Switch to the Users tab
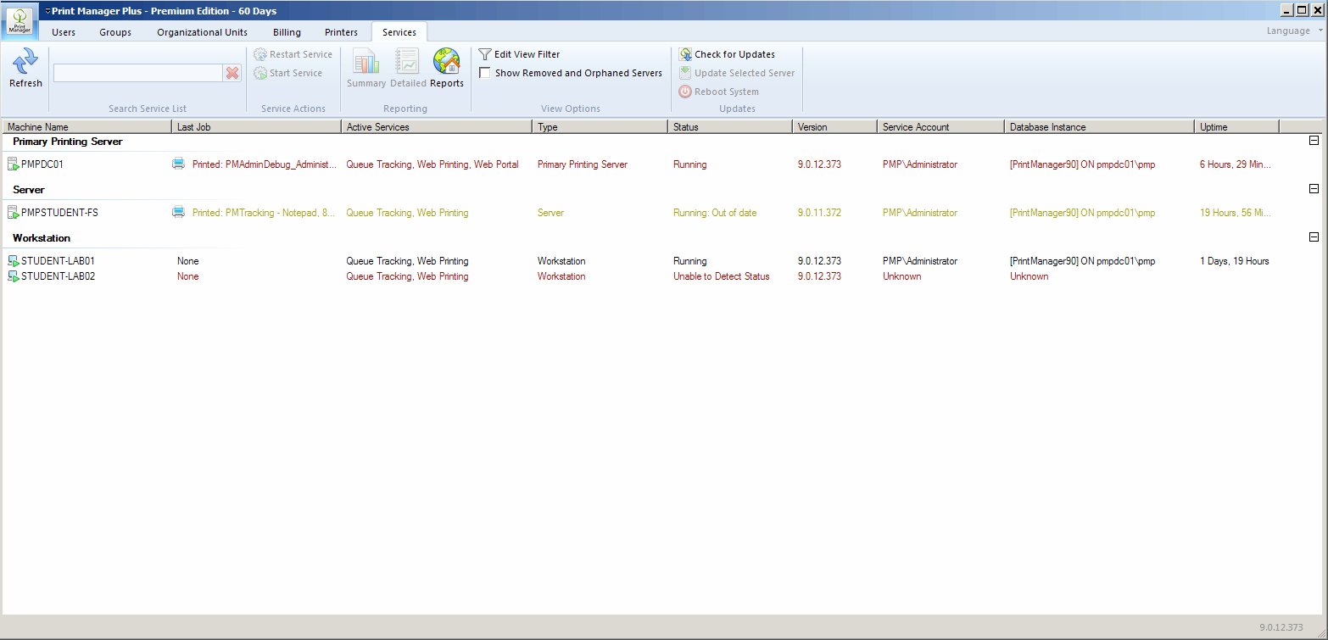 point(64,32)
